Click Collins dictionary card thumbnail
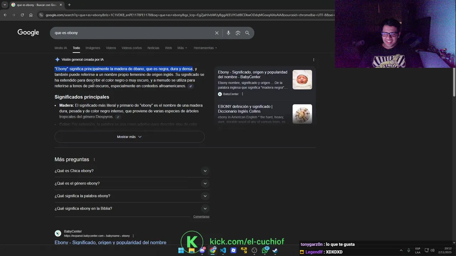The height and width of the screenshot is (256, 456). pos(302,114)
